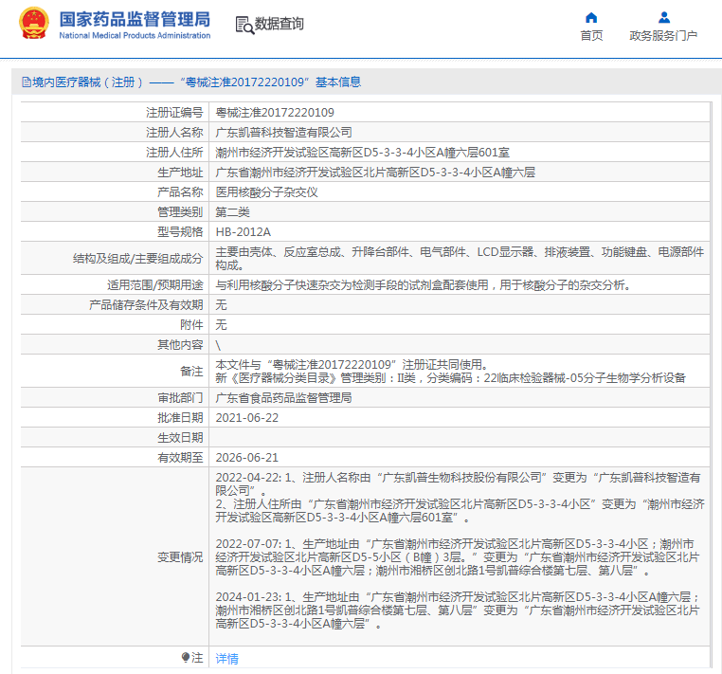Open the 详情 link
Screen dimensions: 722x674
point(227,658)
